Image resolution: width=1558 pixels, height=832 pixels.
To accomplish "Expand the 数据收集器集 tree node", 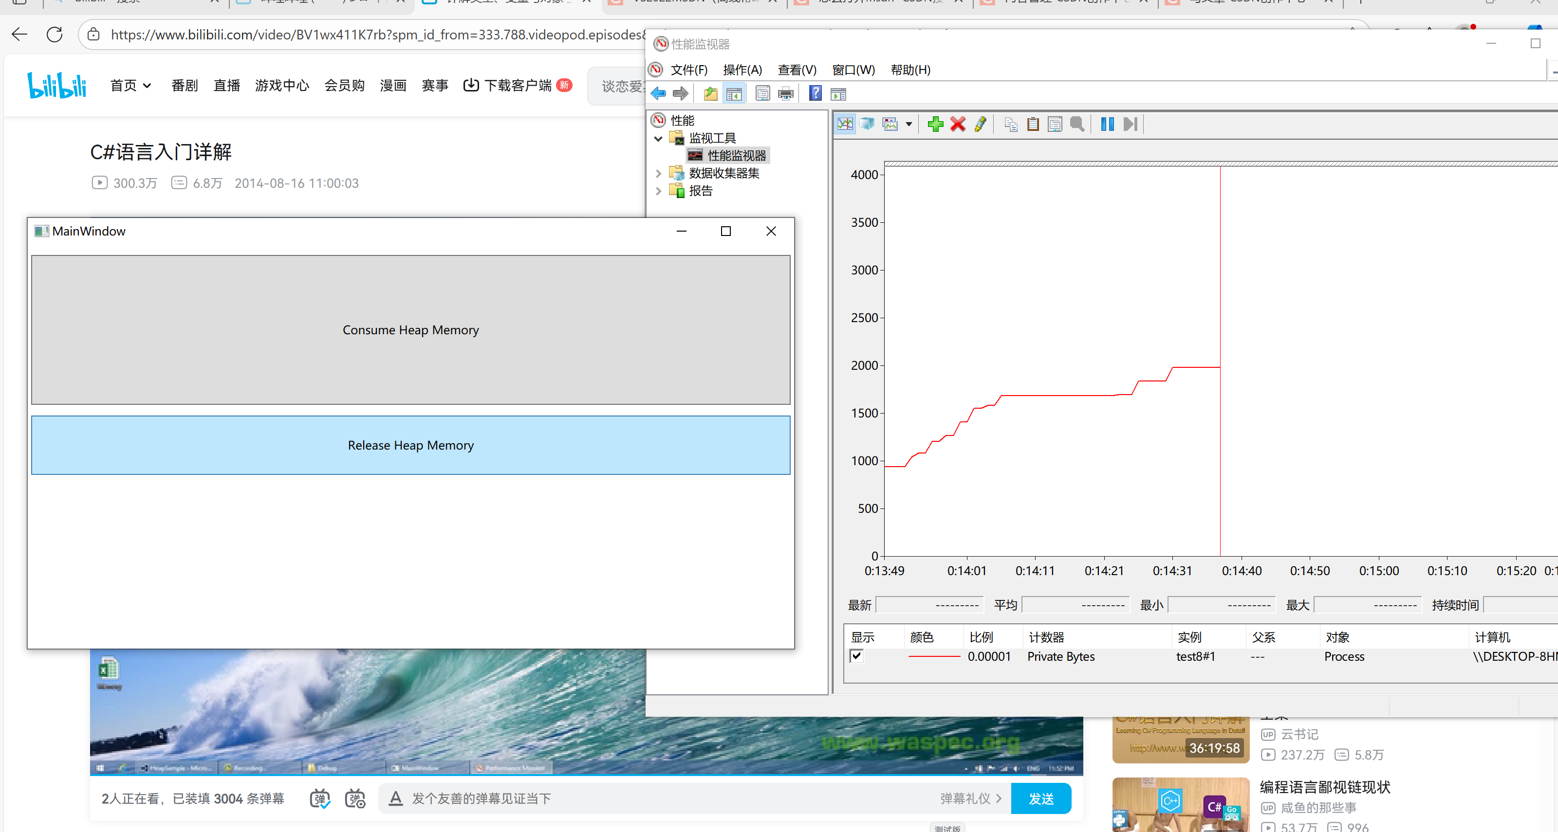I will pos(659,173).
